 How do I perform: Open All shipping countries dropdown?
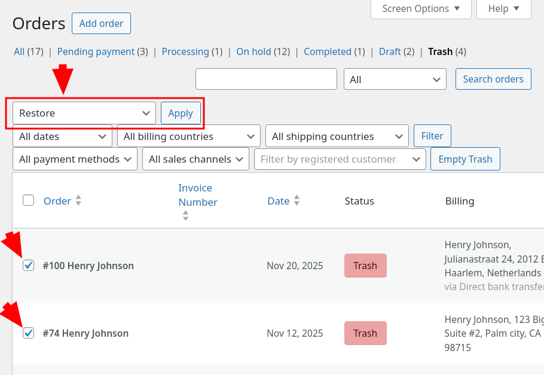pos(337,136)
